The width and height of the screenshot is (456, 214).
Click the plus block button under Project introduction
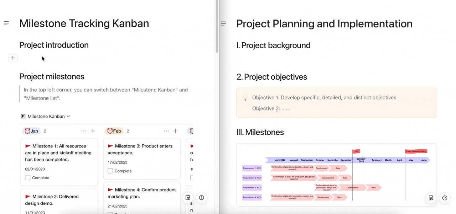(x=13, y=58)
